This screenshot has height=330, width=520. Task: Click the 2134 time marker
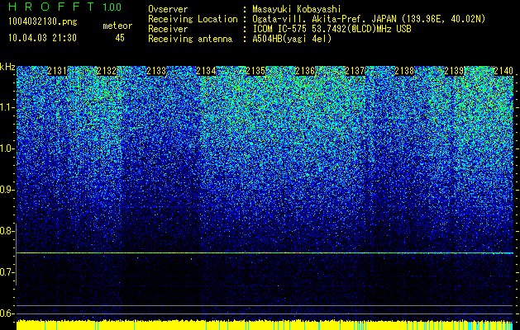coord(206,71)
